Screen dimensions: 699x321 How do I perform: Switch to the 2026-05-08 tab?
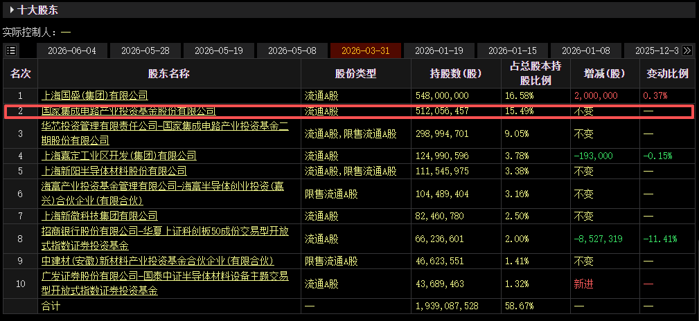pos(292,51)
